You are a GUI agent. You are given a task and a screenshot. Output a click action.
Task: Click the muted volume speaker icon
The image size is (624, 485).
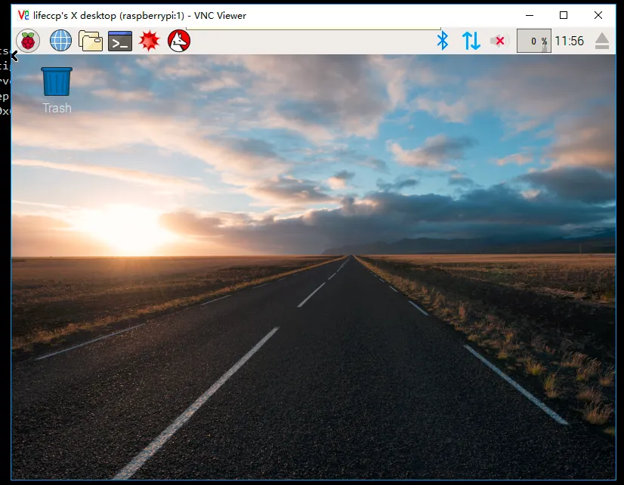(499, 41)
